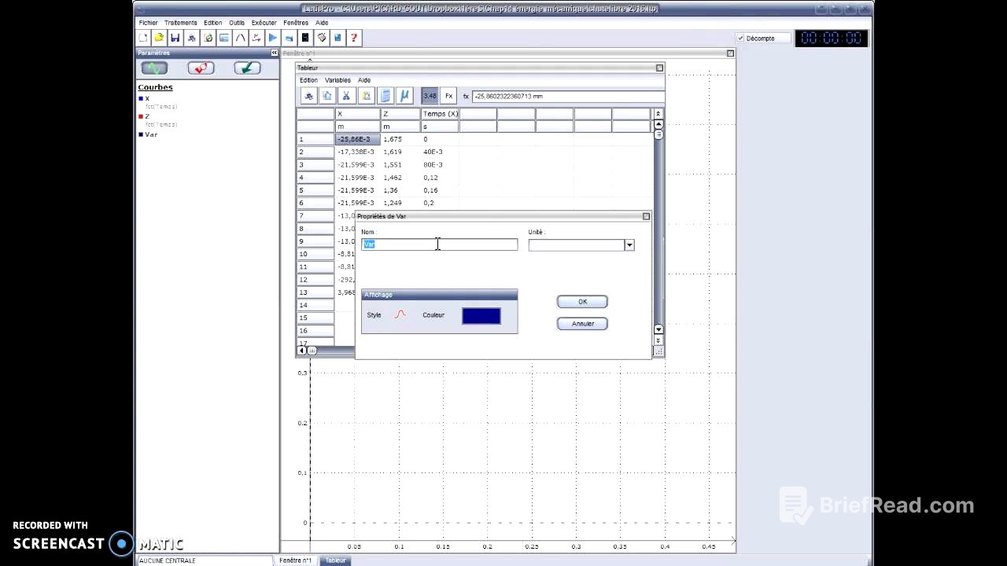Click the paste icon in the Tableur toolbar

click(x=366, y=96)
